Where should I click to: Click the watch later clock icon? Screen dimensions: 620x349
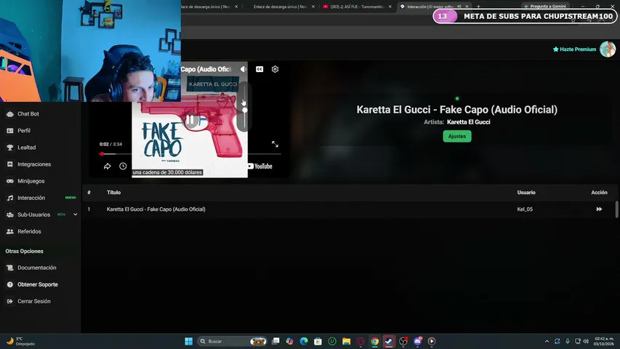(x=123, y=167)
